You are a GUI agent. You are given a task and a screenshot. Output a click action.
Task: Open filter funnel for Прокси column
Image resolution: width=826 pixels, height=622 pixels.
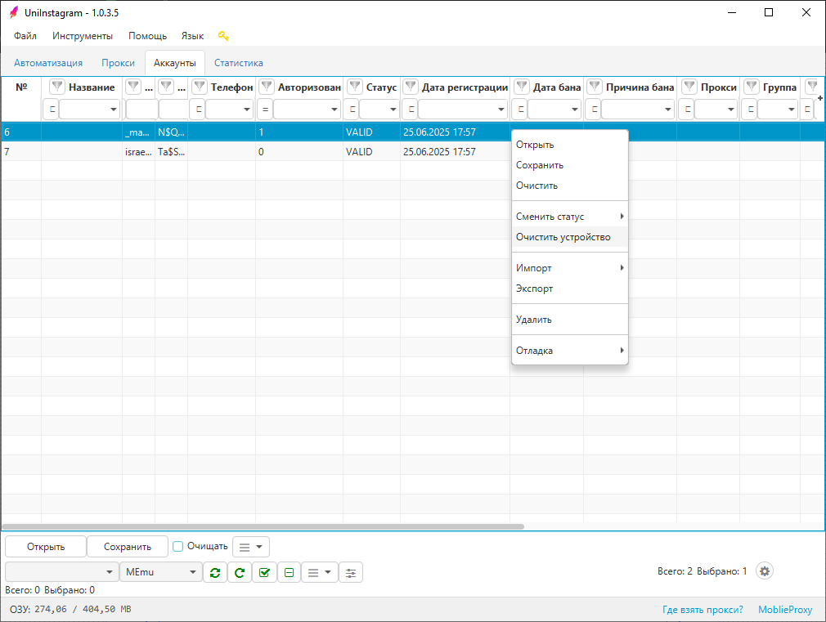pos(689,87)
